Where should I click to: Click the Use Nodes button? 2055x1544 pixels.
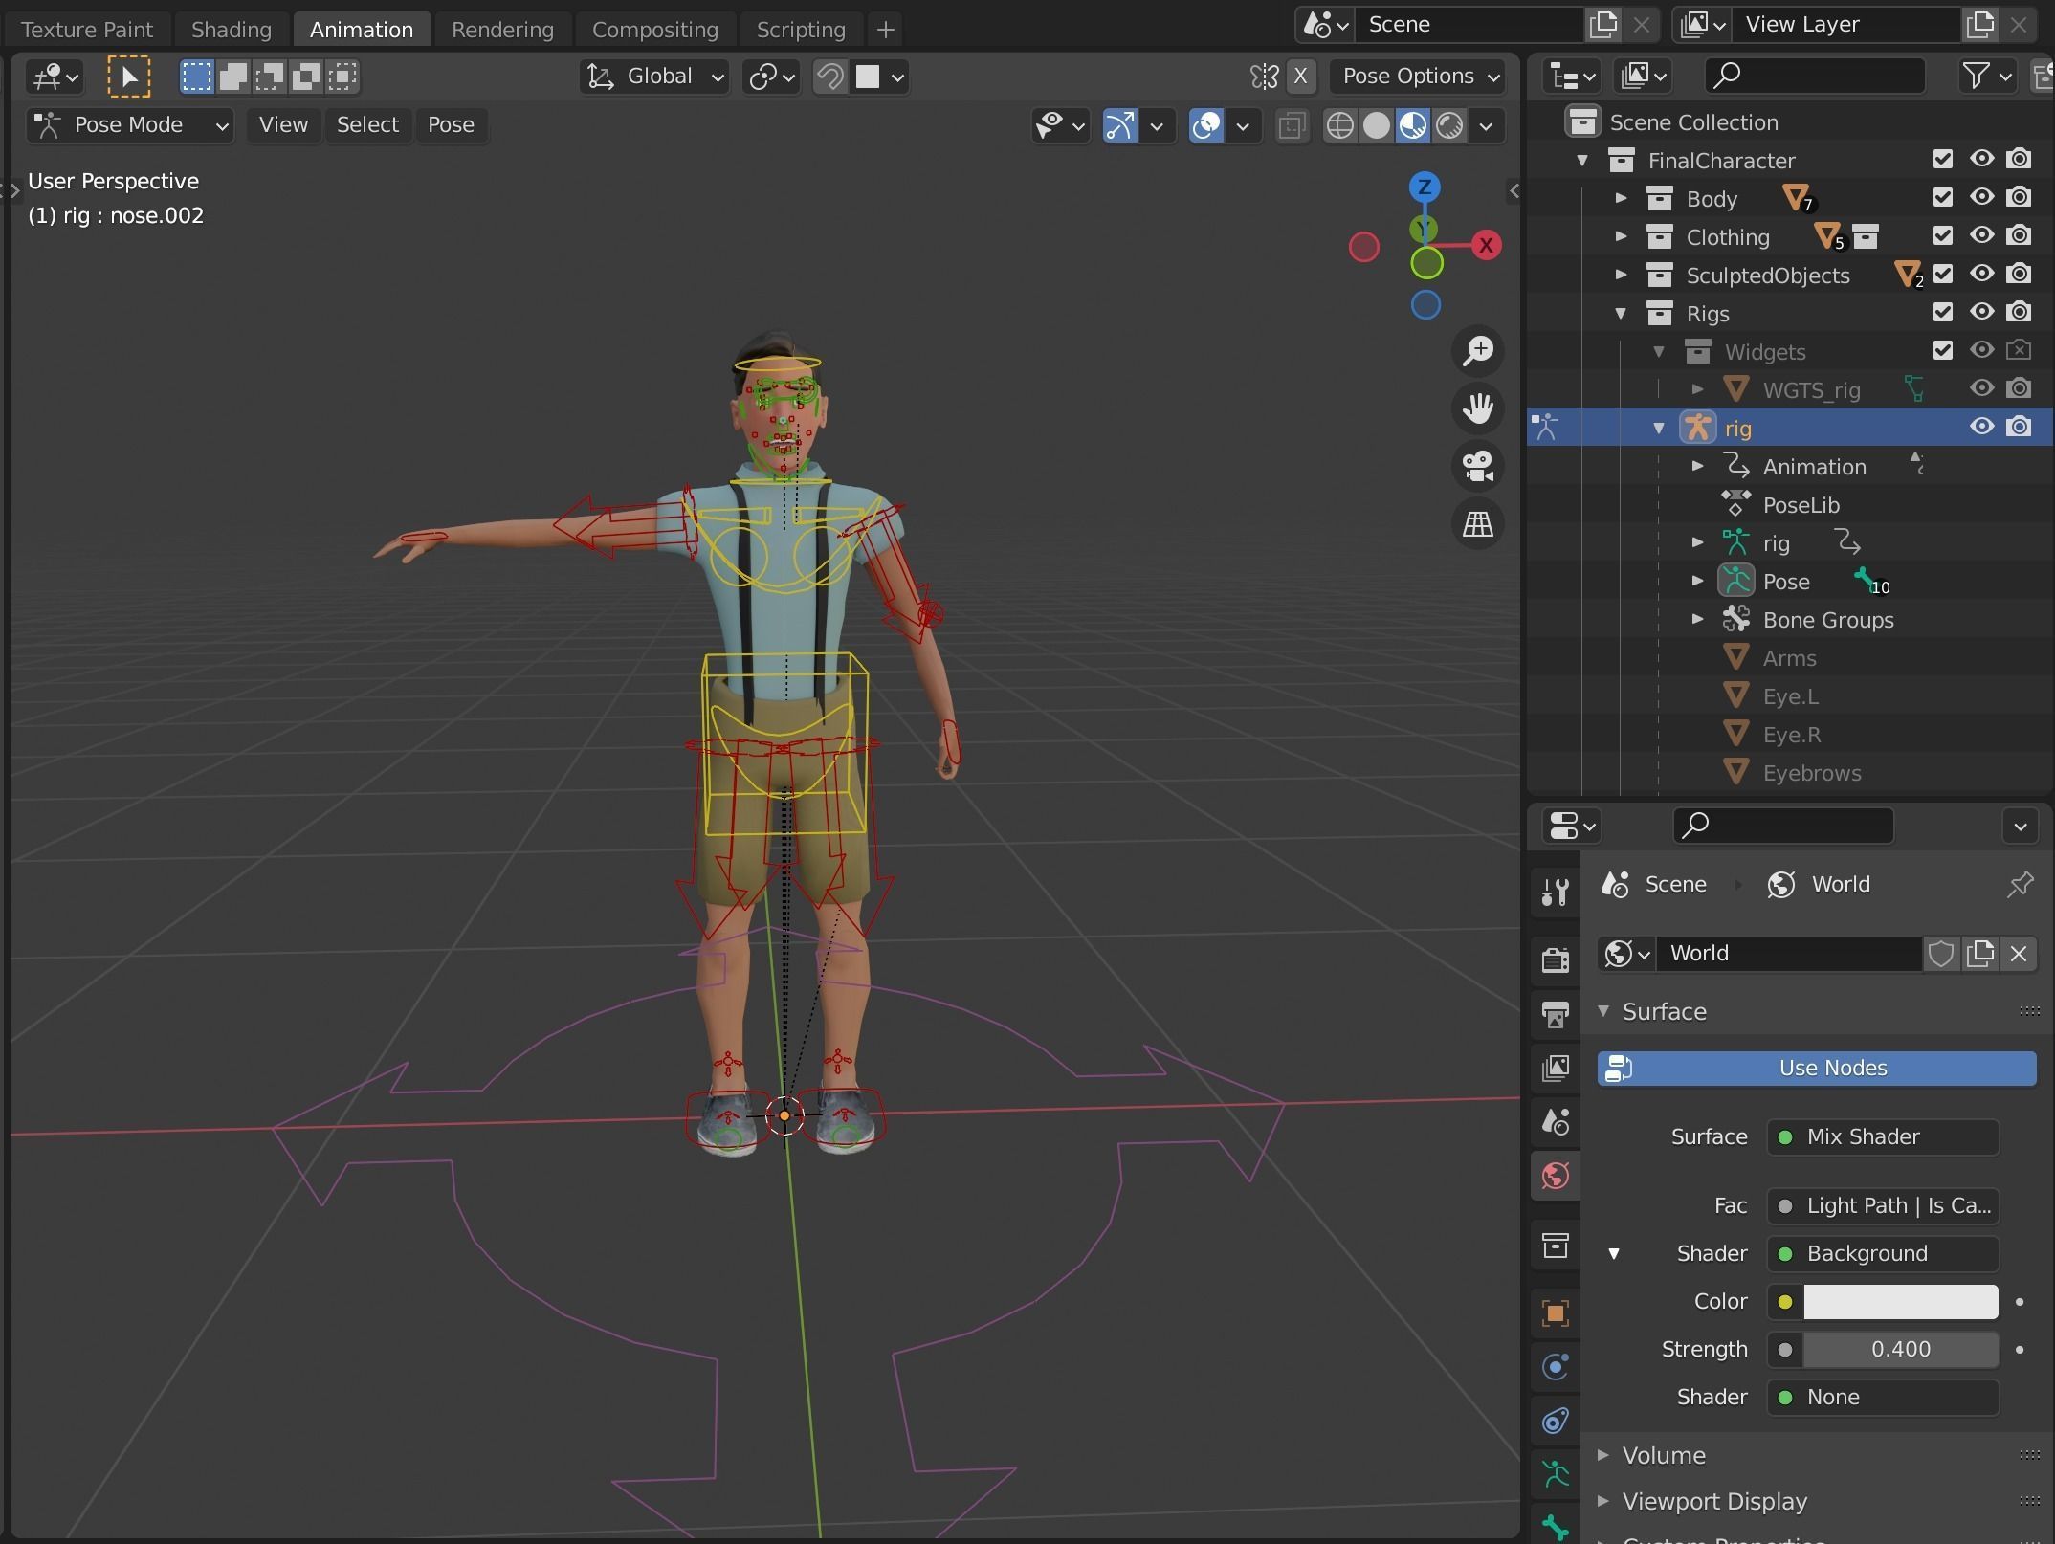[1817, 1069]
